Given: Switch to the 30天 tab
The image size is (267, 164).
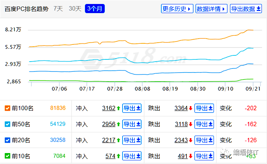Looking at the screenshot, I should pos(75,9).
